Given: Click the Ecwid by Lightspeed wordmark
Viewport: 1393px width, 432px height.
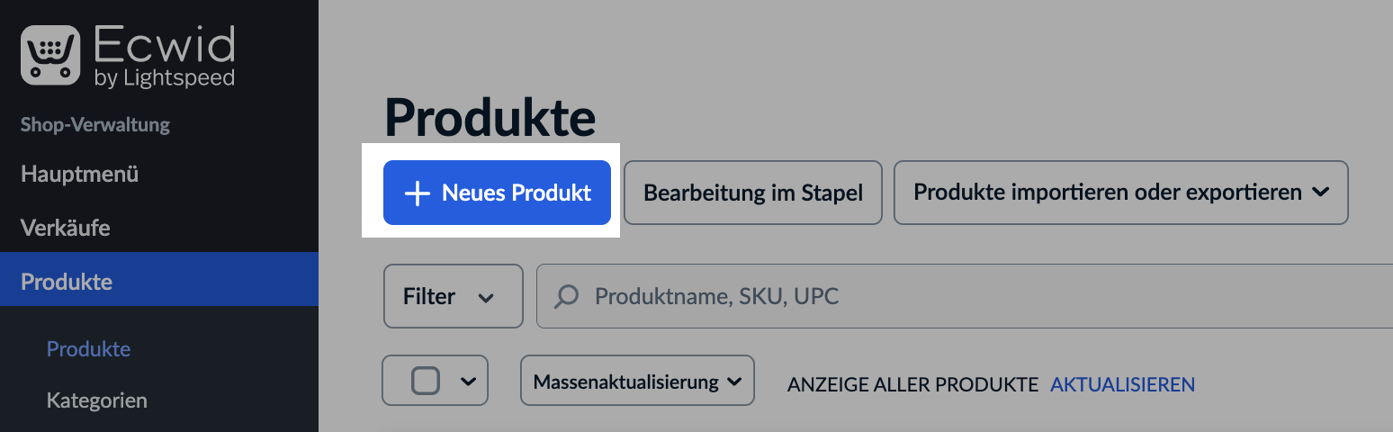Looking at the screenshot, I should (164, 56).
